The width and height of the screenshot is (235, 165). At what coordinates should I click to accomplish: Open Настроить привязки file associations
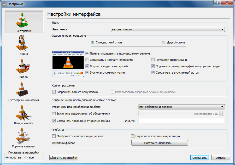159,143
